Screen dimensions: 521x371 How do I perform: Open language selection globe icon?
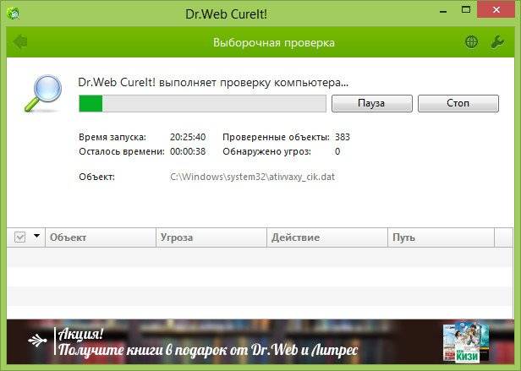pos(471,42)
